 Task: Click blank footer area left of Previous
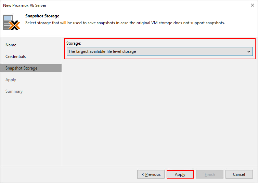coord(68,174)
